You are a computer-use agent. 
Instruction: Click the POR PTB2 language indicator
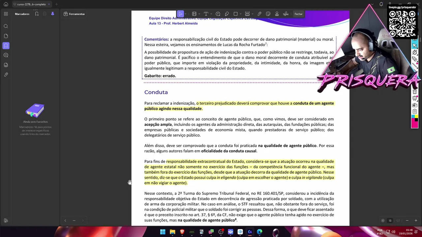(380, 232)
